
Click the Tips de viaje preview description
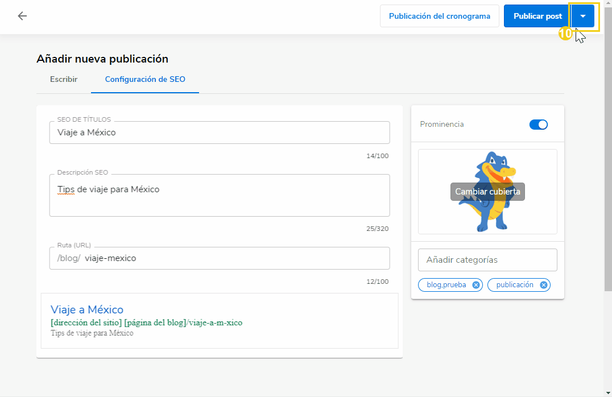coord(92,333)
